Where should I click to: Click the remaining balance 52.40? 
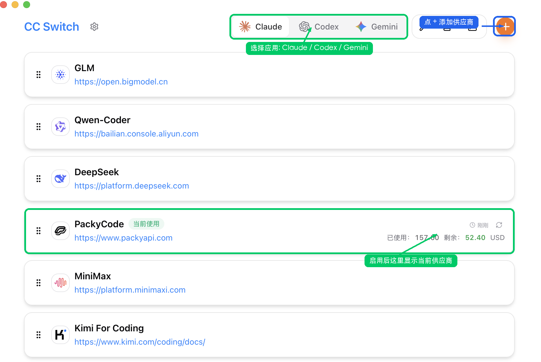pos(475,238)
